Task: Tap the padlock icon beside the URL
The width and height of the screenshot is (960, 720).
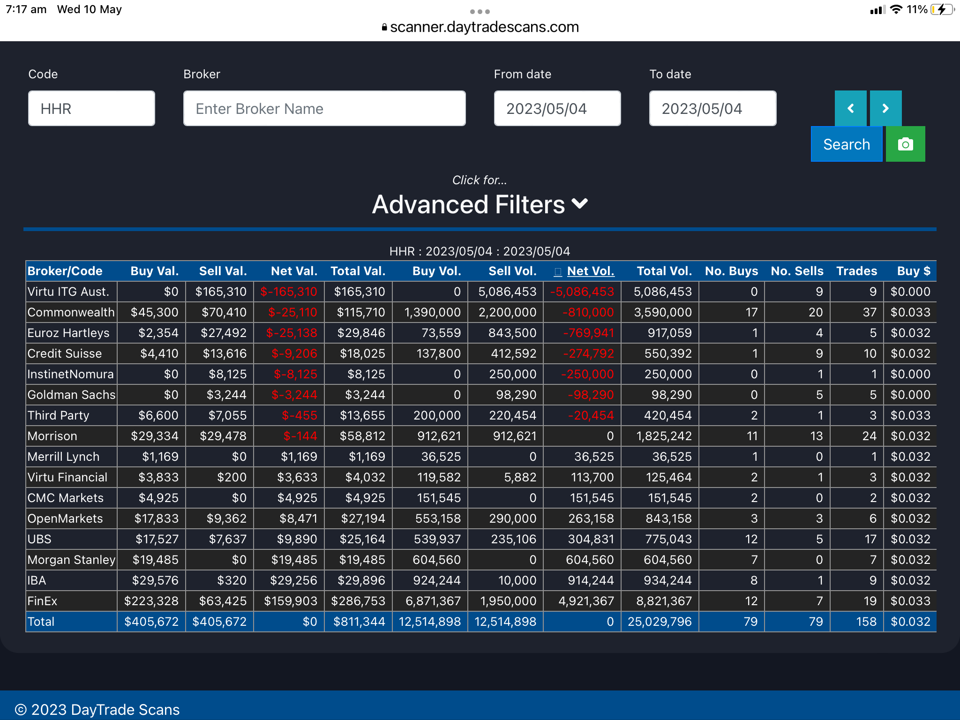Action: (384, 27)
